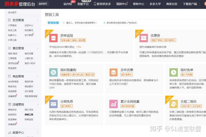The image size is (206, 137).
Task: Click the 优惠券 card title
Action: 155,36
